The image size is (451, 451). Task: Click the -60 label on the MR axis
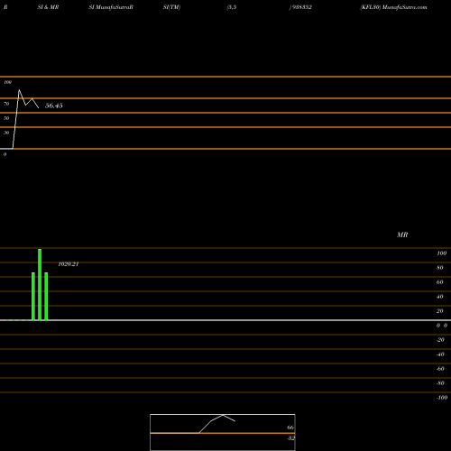tap(440, 369)
